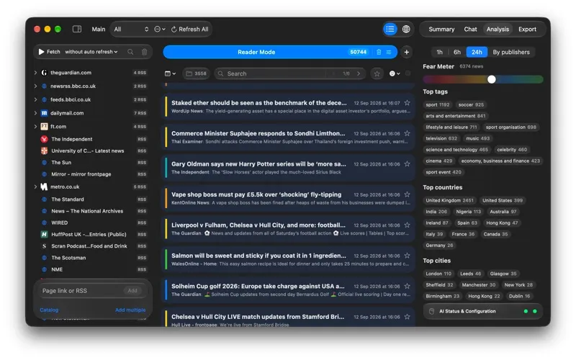Click the Main tab label
This screenshot has width=576, height=360.
click(x=99, y=29)
